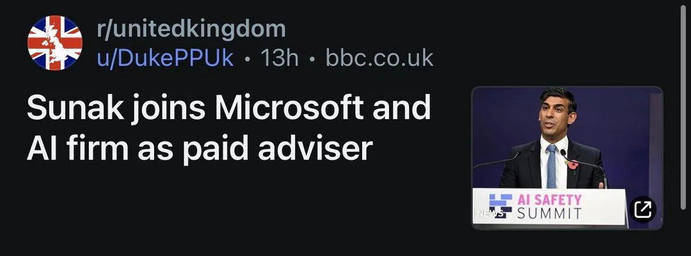Open the Union Jack subreddit avatar
Viewport: 691px width, 256px height.
55,43
